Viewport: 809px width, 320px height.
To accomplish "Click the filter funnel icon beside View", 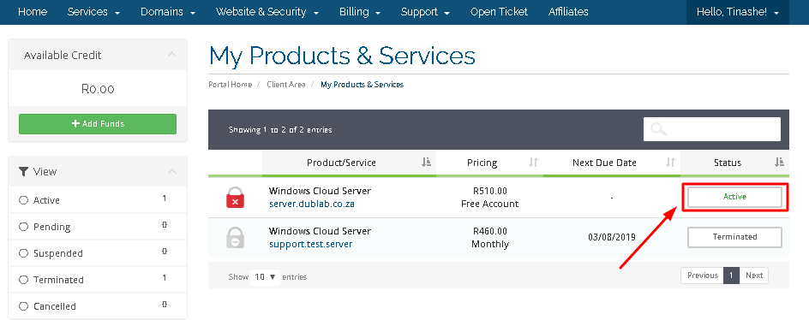I will (x=23, y=172).
